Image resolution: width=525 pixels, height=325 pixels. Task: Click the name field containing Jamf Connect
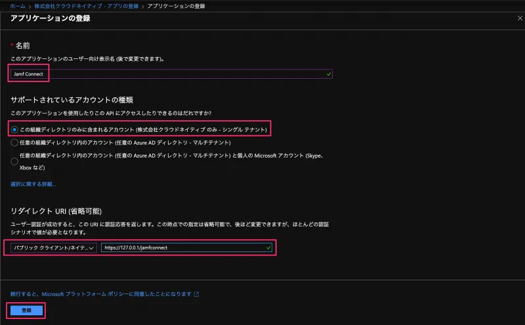[171, 74]
